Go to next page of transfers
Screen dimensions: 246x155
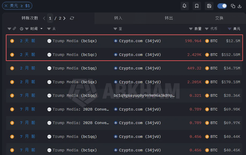click(64, 18)
